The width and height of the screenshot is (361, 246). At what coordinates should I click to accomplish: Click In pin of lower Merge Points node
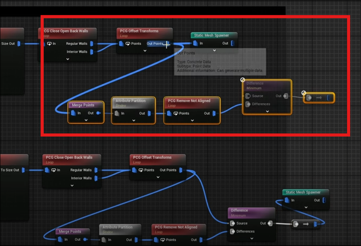pos(60,240)
